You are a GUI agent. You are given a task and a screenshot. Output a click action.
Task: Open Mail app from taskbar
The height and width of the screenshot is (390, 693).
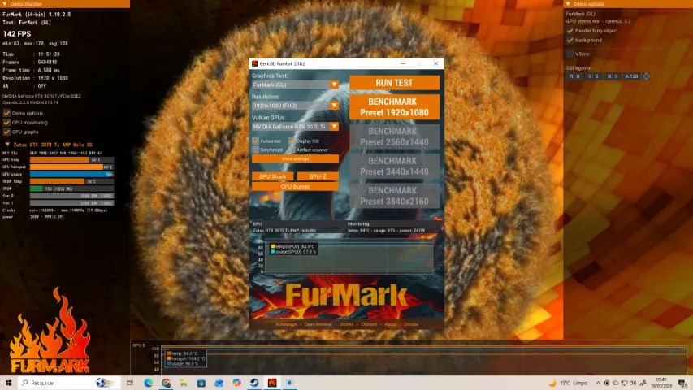click(219, 383)
